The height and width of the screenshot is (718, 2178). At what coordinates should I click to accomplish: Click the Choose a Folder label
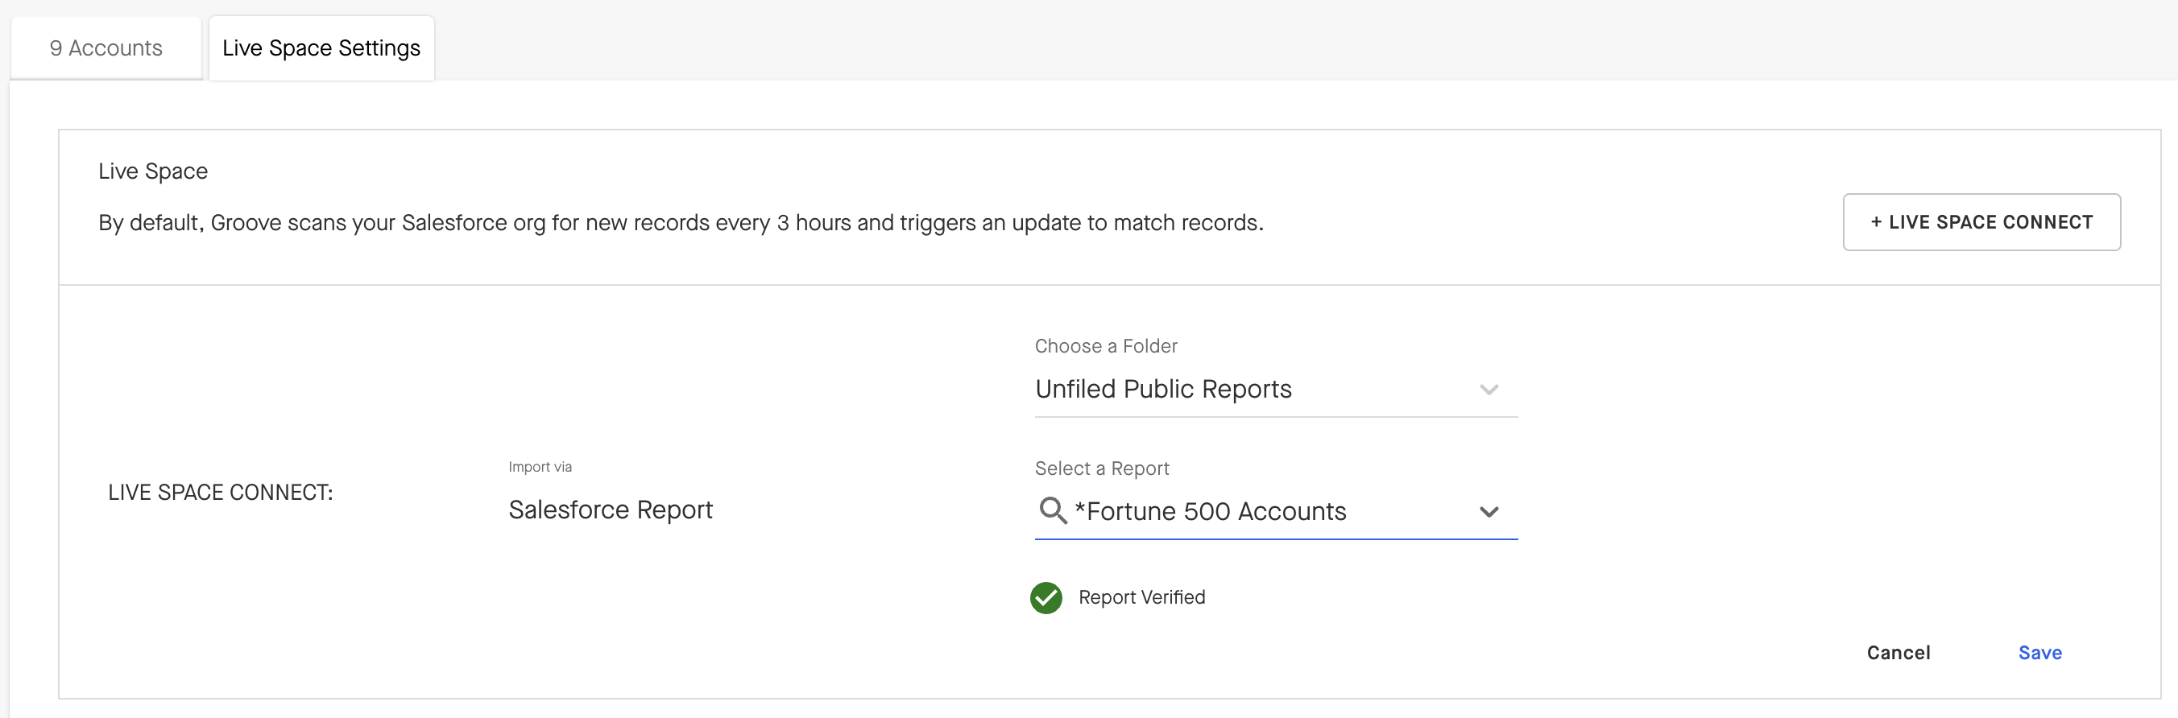1106,346
